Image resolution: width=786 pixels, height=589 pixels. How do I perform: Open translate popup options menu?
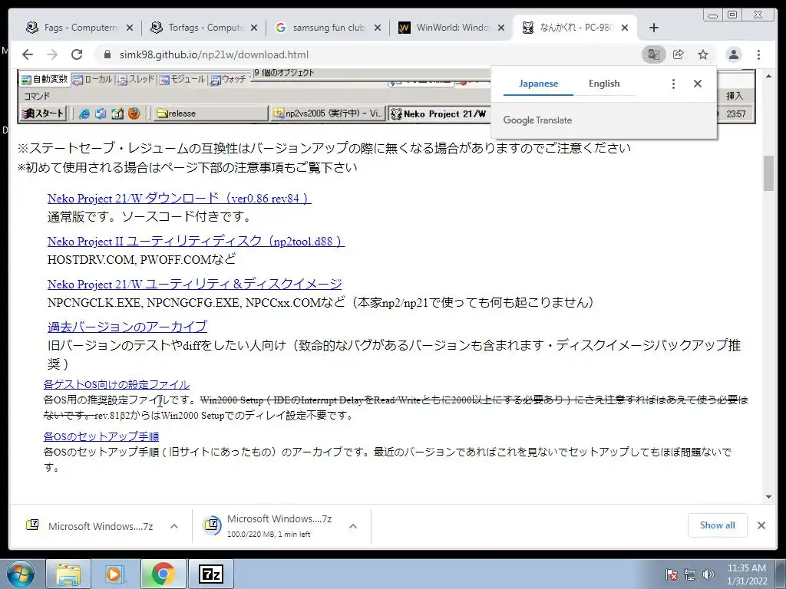click(673, 84)
